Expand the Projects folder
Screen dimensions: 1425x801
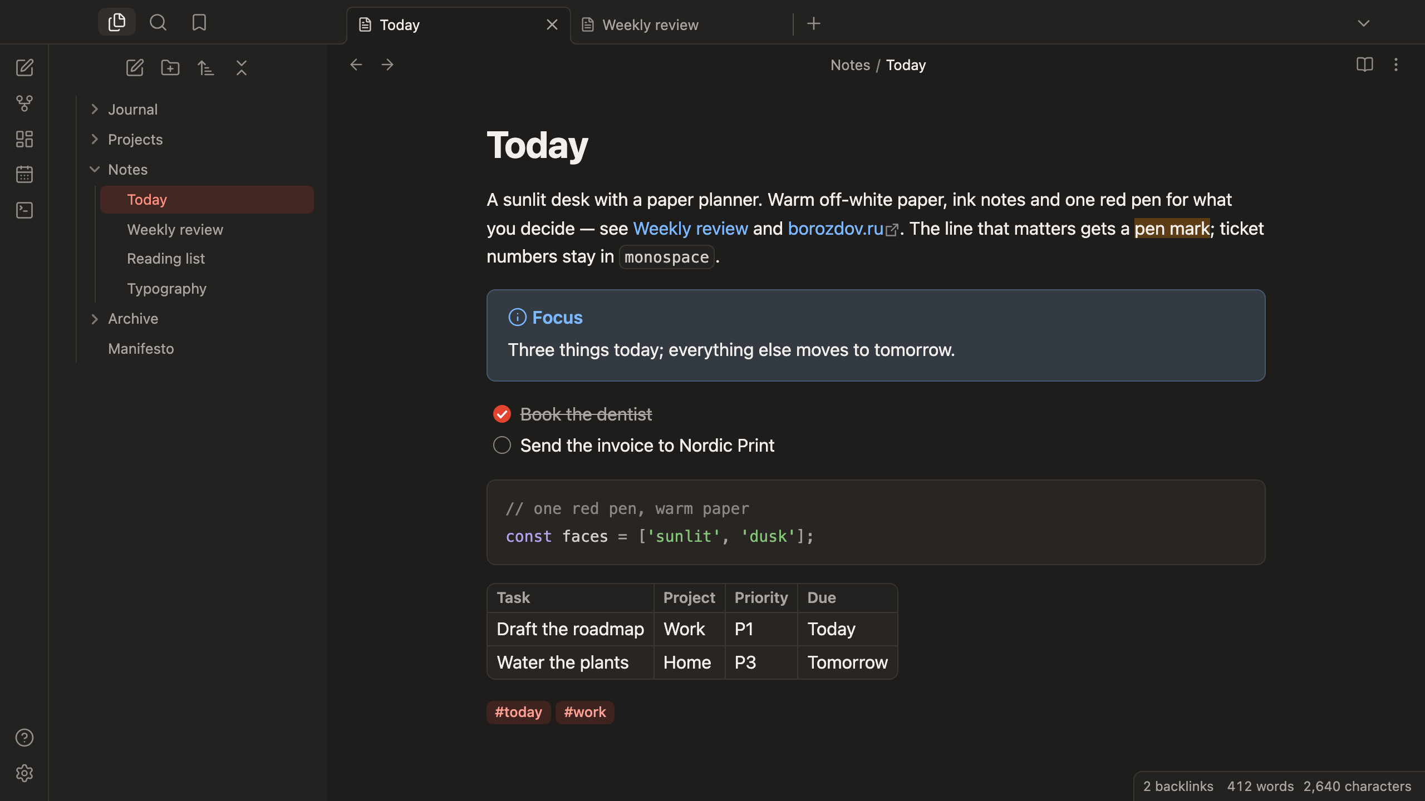[95, 139]
